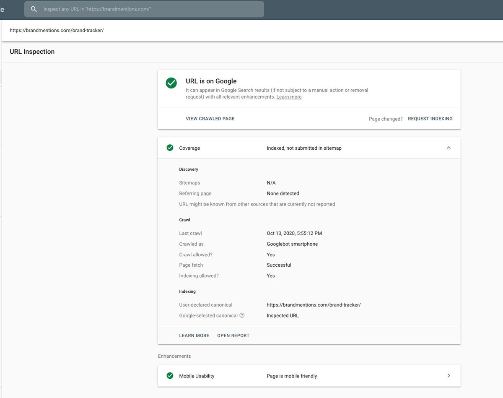503x398 pixels.
Task: Click the Last crawl date value
Action: click(x=294, y=233)
